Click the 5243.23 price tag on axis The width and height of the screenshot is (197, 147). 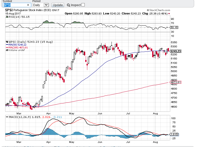(x=175, y=51)
